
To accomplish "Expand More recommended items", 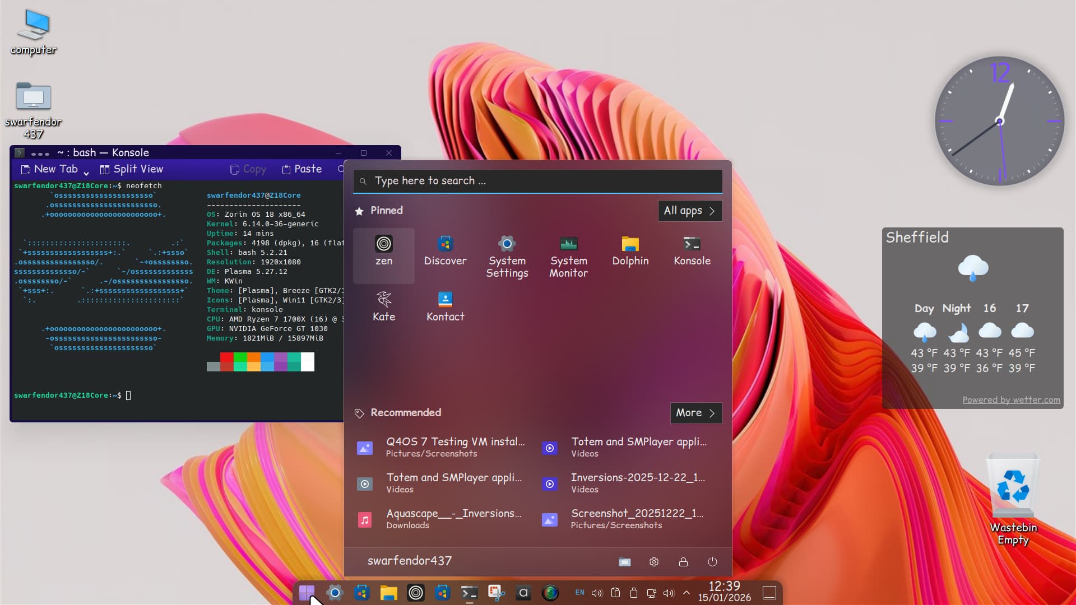I will pyautogui.click(x=695, y=413).
